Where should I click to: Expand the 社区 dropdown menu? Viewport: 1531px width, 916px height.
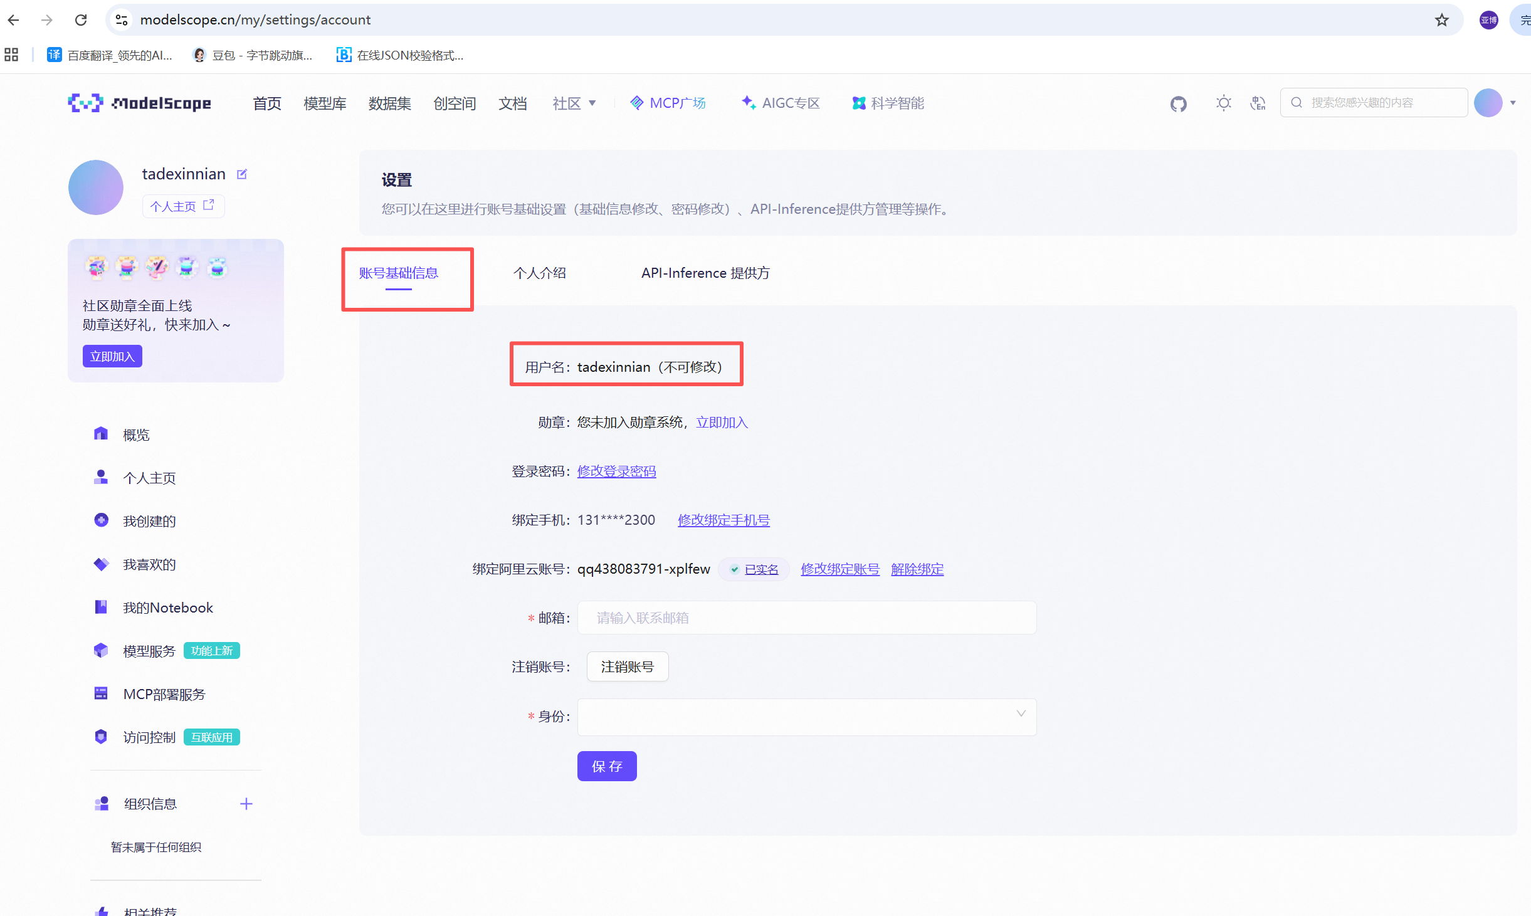(x=574, y=103)
